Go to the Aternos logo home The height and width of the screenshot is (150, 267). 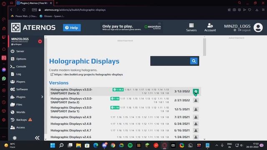(33, 27)
